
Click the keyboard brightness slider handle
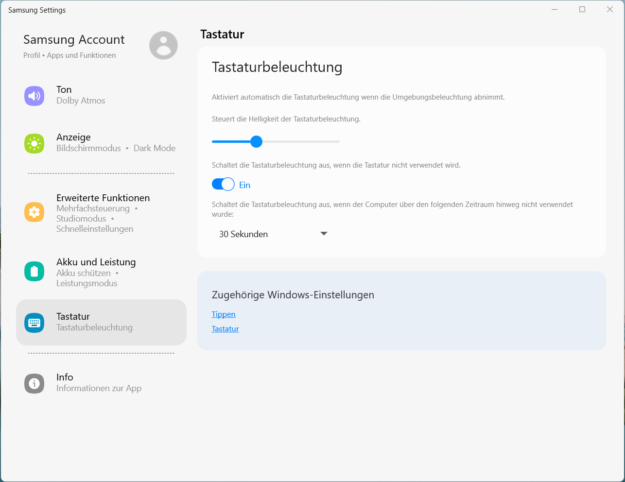point(256,141)
